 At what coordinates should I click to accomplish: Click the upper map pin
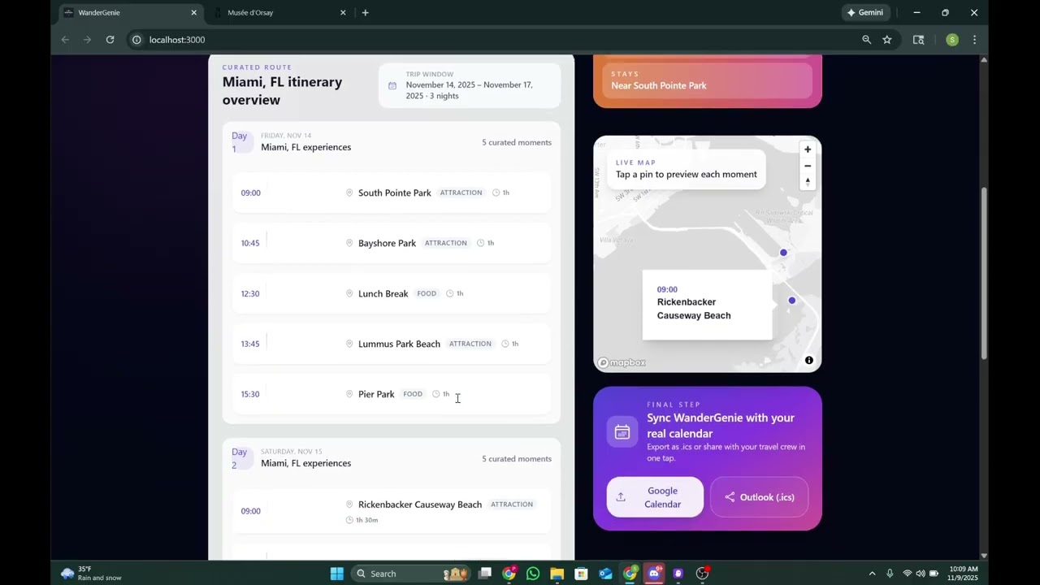coord(783,253)
